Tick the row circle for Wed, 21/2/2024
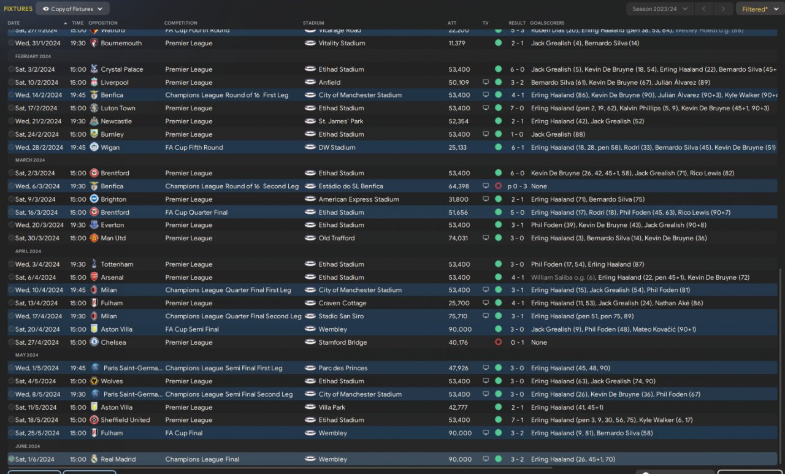 pos(11,121)
